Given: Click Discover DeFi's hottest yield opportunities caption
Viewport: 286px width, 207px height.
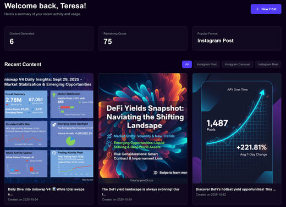Looking at the screenshot, I should coord(235,189).
